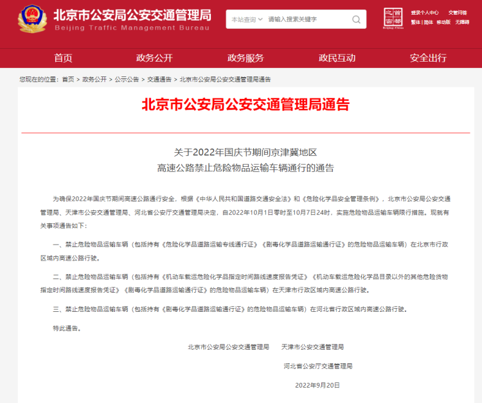Click the text 特此通告。

[67, 329]
